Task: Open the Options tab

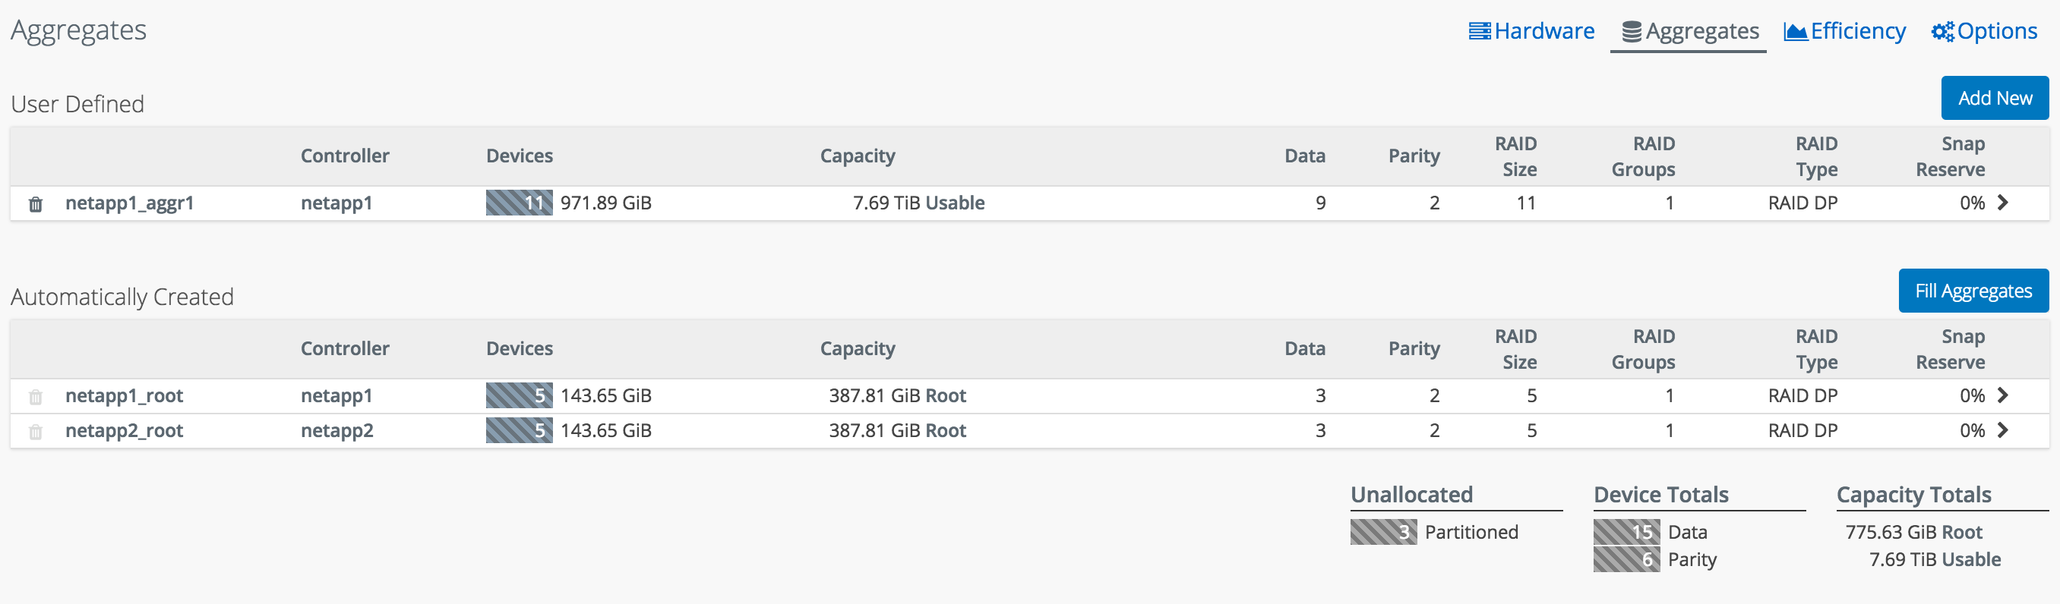Action: click(1997, 31)
